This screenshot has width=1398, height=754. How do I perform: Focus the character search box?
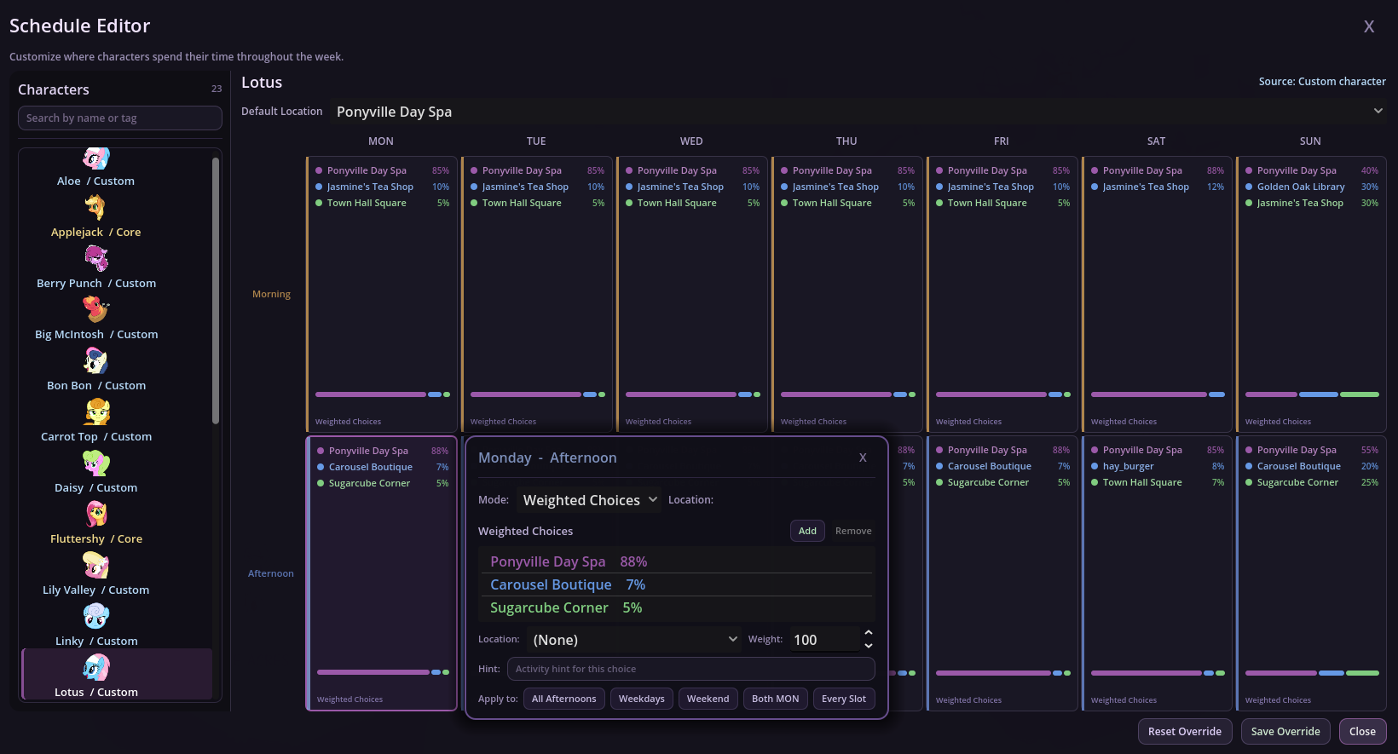click(120, 118)
